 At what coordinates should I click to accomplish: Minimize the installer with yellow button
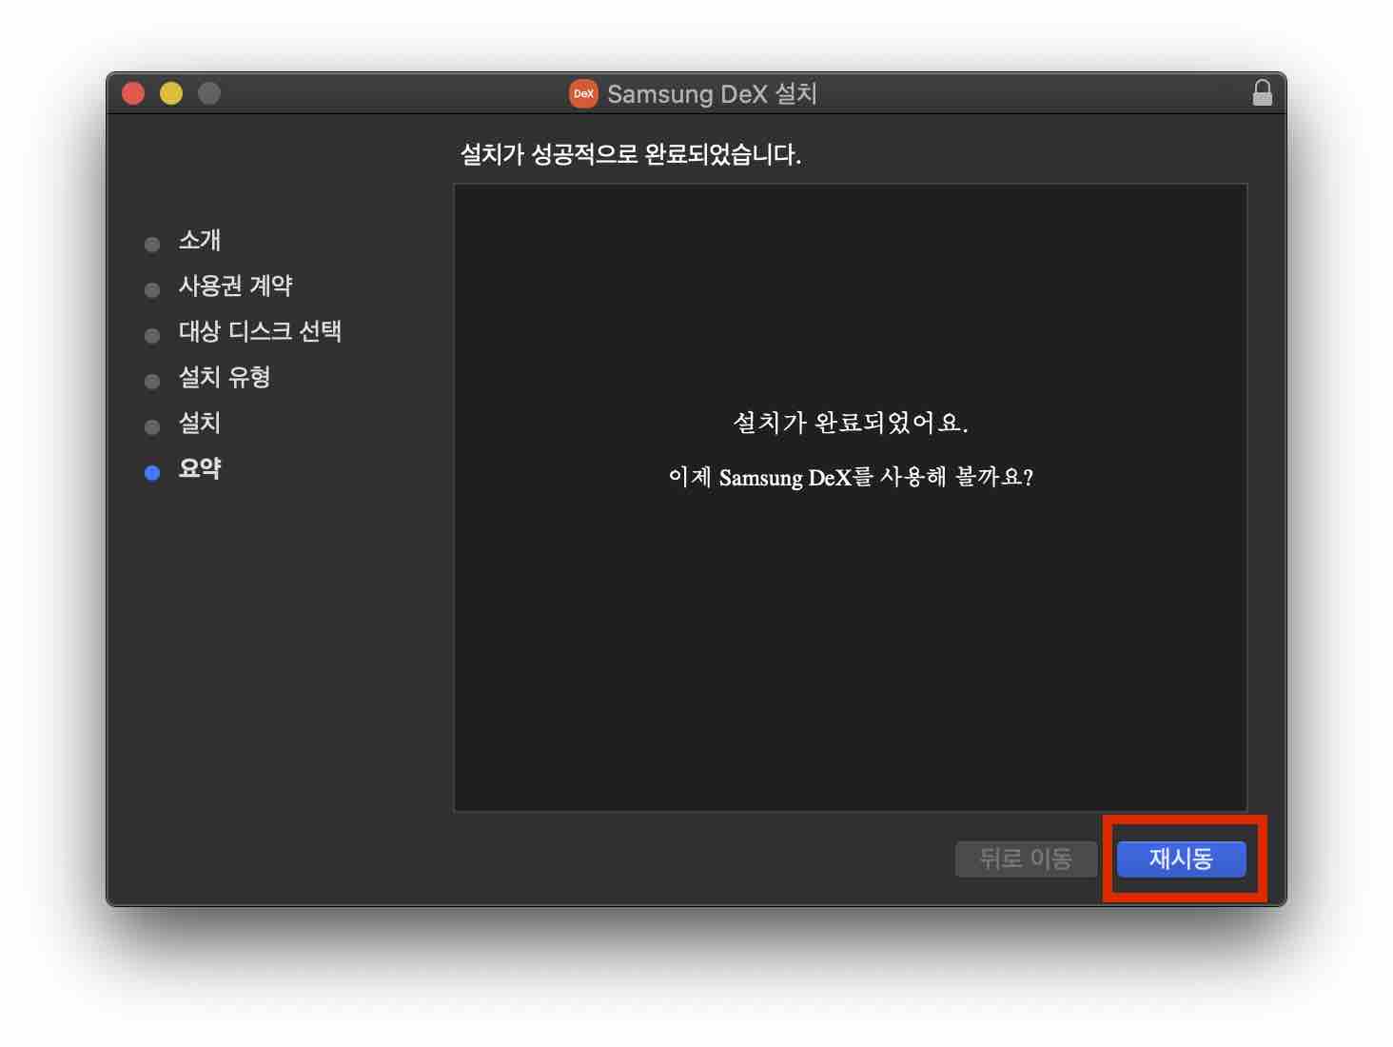(x=171, y=93)
